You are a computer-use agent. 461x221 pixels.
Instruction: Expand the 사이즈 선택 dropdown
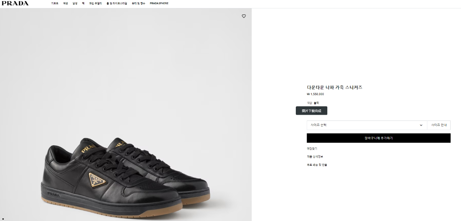(x=366, y=125)
